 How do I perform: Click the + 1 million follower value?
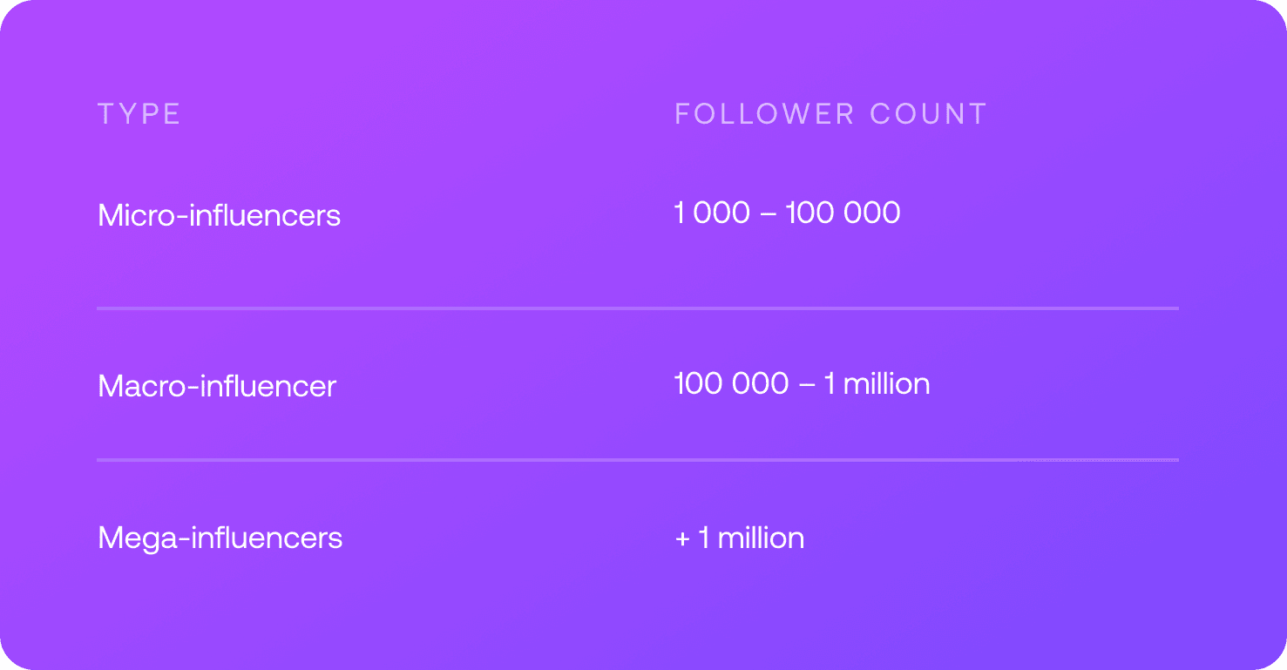(x=739, y=538)
